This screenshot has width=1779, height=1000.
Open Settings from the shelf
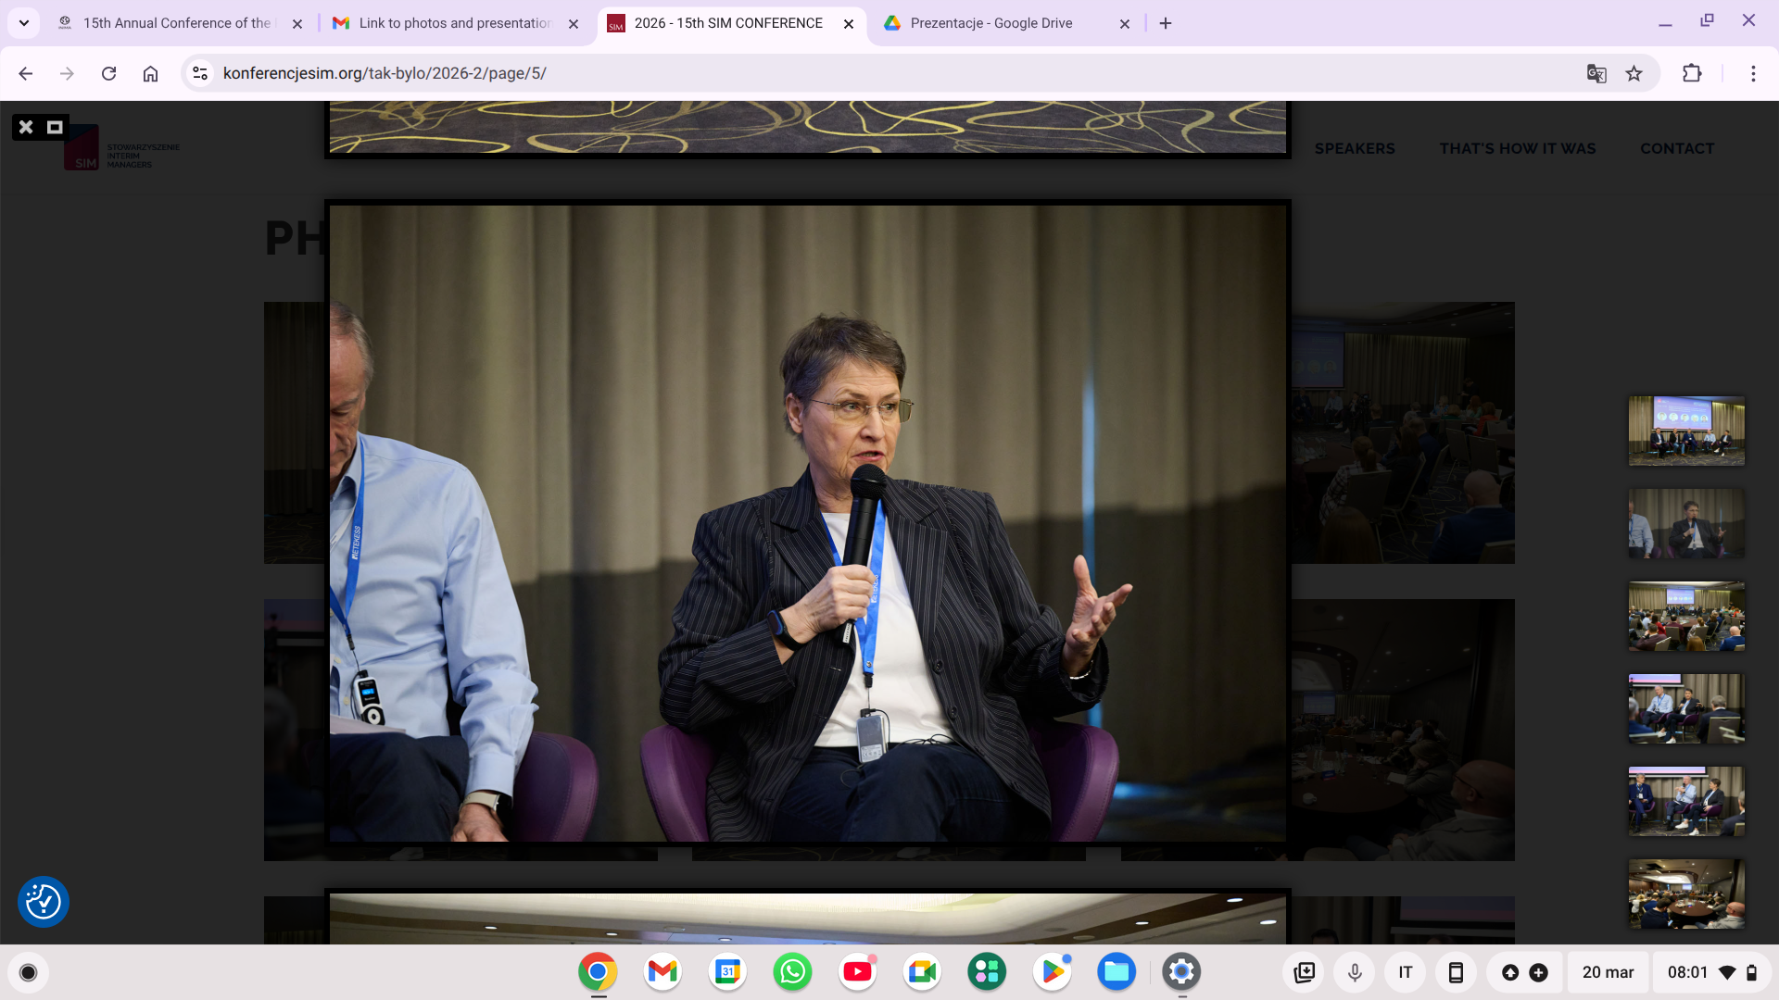[x=1181, y=972]
